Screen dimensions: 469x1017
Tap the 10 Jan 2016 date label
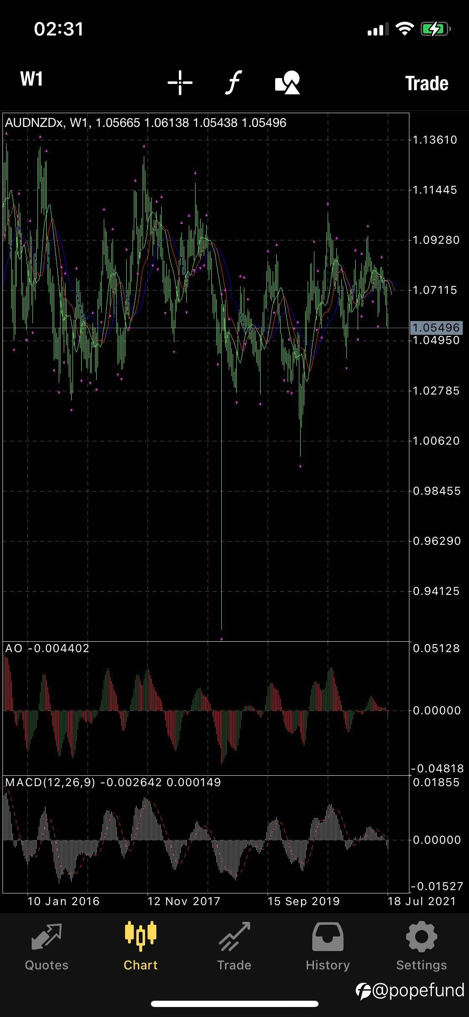(x=63, y=901)
